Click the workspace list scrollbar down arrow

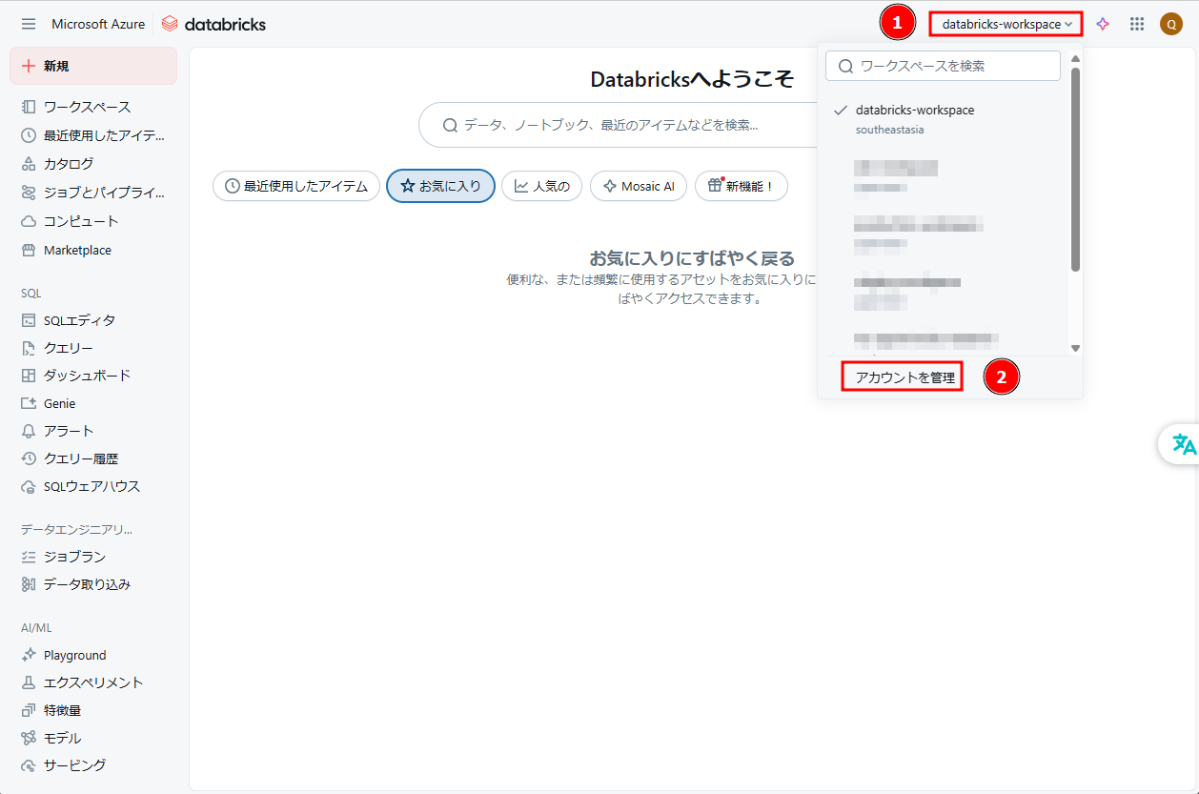point(1075,349)
